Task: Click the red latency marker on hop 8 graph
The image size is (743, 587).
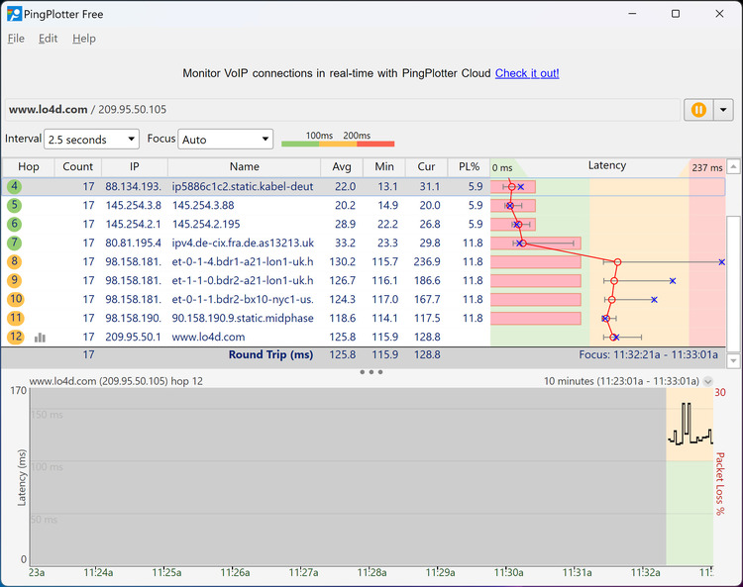Action: click(x=617, y=261)
